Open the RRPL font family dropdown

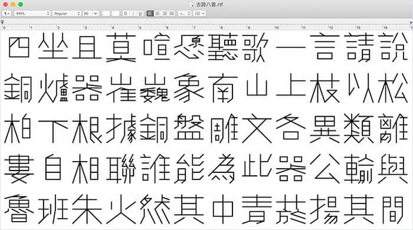pos(32,13)
